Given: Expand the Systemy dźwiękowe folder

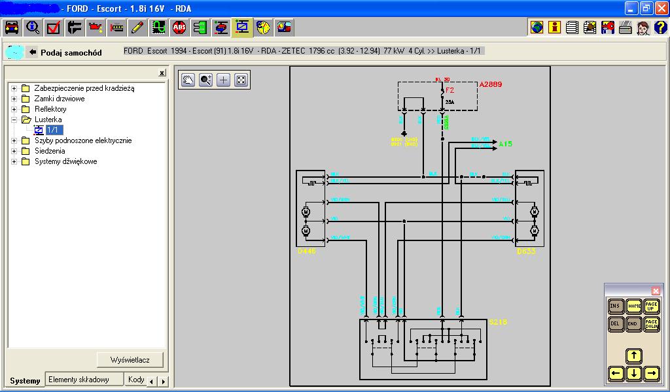Looking at the screenshot, I should [14, 161].
